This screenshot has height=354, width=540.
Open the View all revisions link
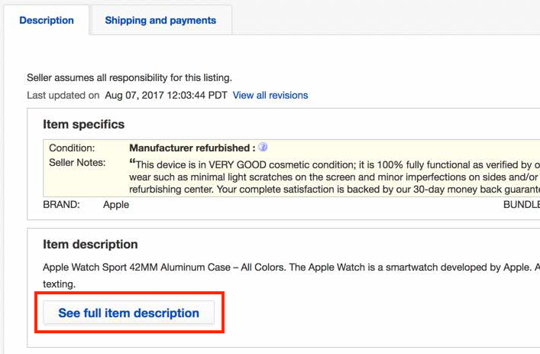(x=270, y=96)
